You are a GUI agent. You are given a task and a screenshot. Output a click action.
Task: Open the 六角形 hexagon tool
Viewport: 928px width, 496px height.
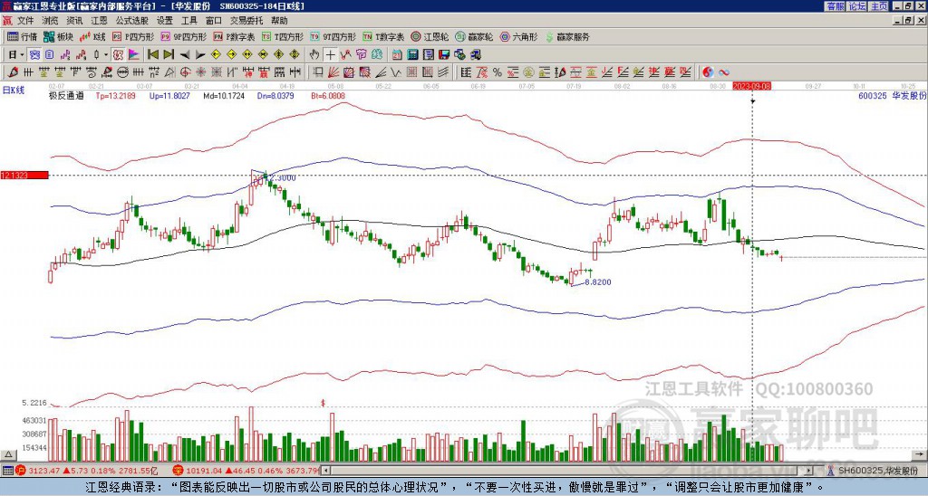(x=518, y=36)
